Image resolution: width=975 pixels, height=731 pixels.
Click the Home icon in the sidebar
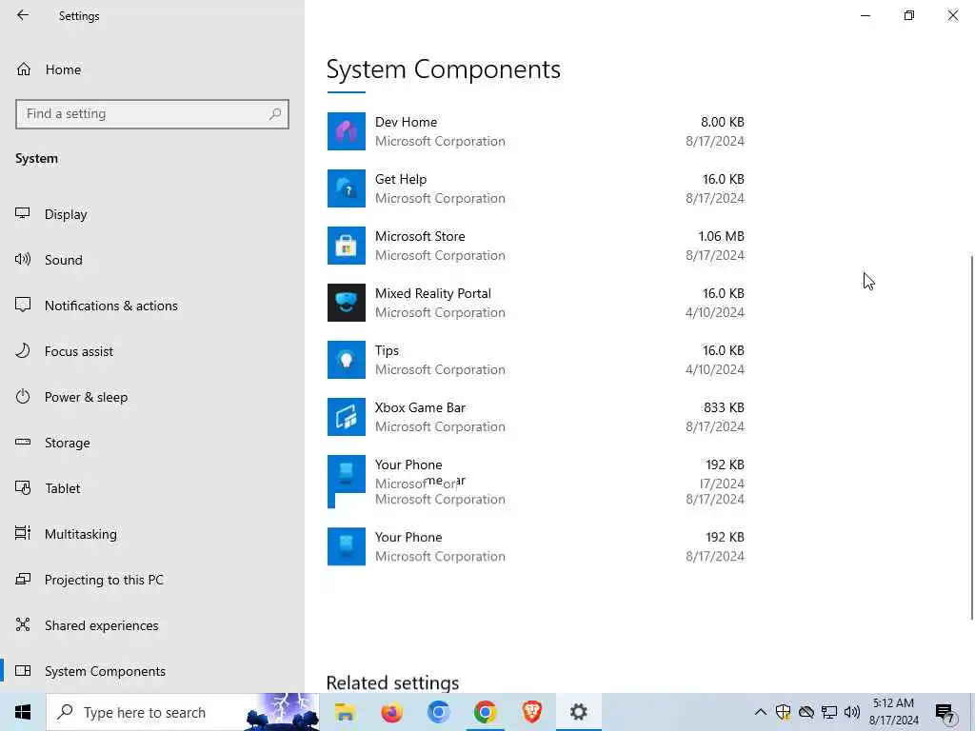coord(24,69)
